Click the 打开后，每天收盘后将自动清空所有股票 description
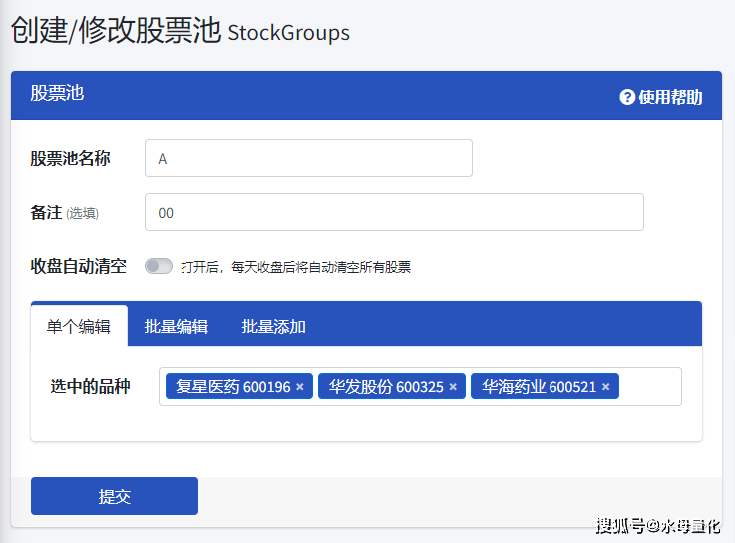This screenshot has width=735, height=543. click(296, 267)
